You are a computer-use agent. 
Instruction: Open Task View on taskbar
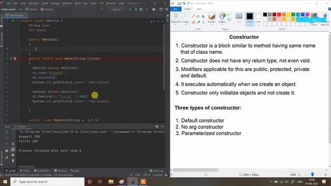[100, 182]
